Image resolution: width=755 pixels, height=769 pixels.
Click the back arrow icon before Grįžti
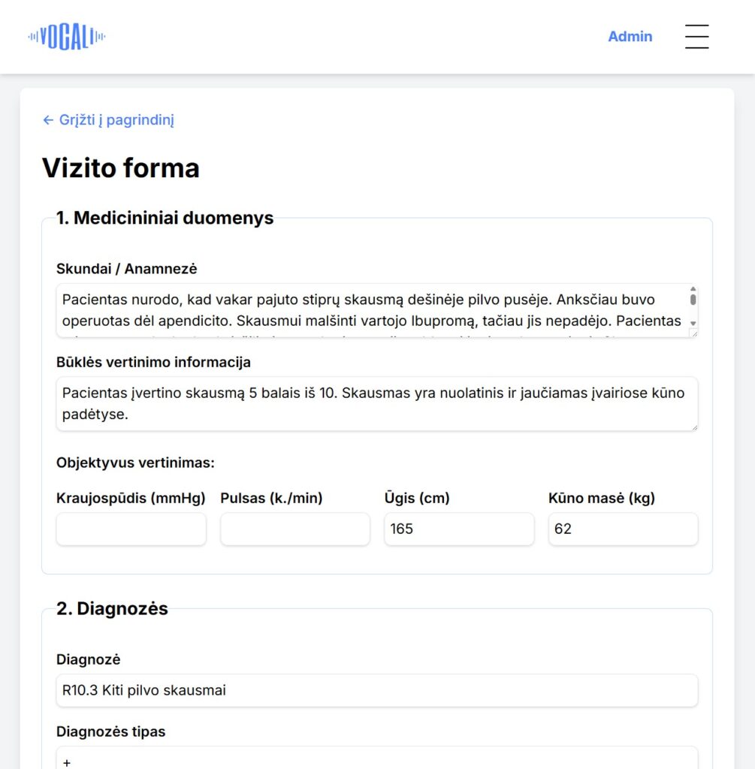(x=47, y=120)
